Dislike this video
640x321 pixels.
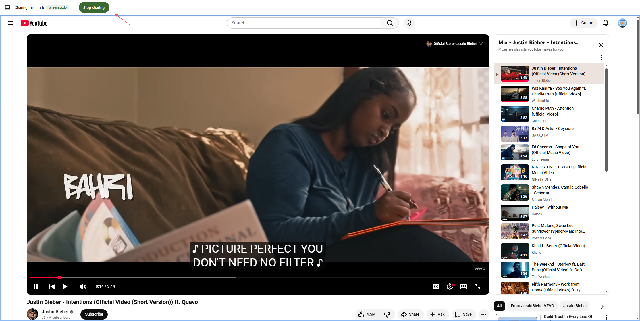pos(387,314)
